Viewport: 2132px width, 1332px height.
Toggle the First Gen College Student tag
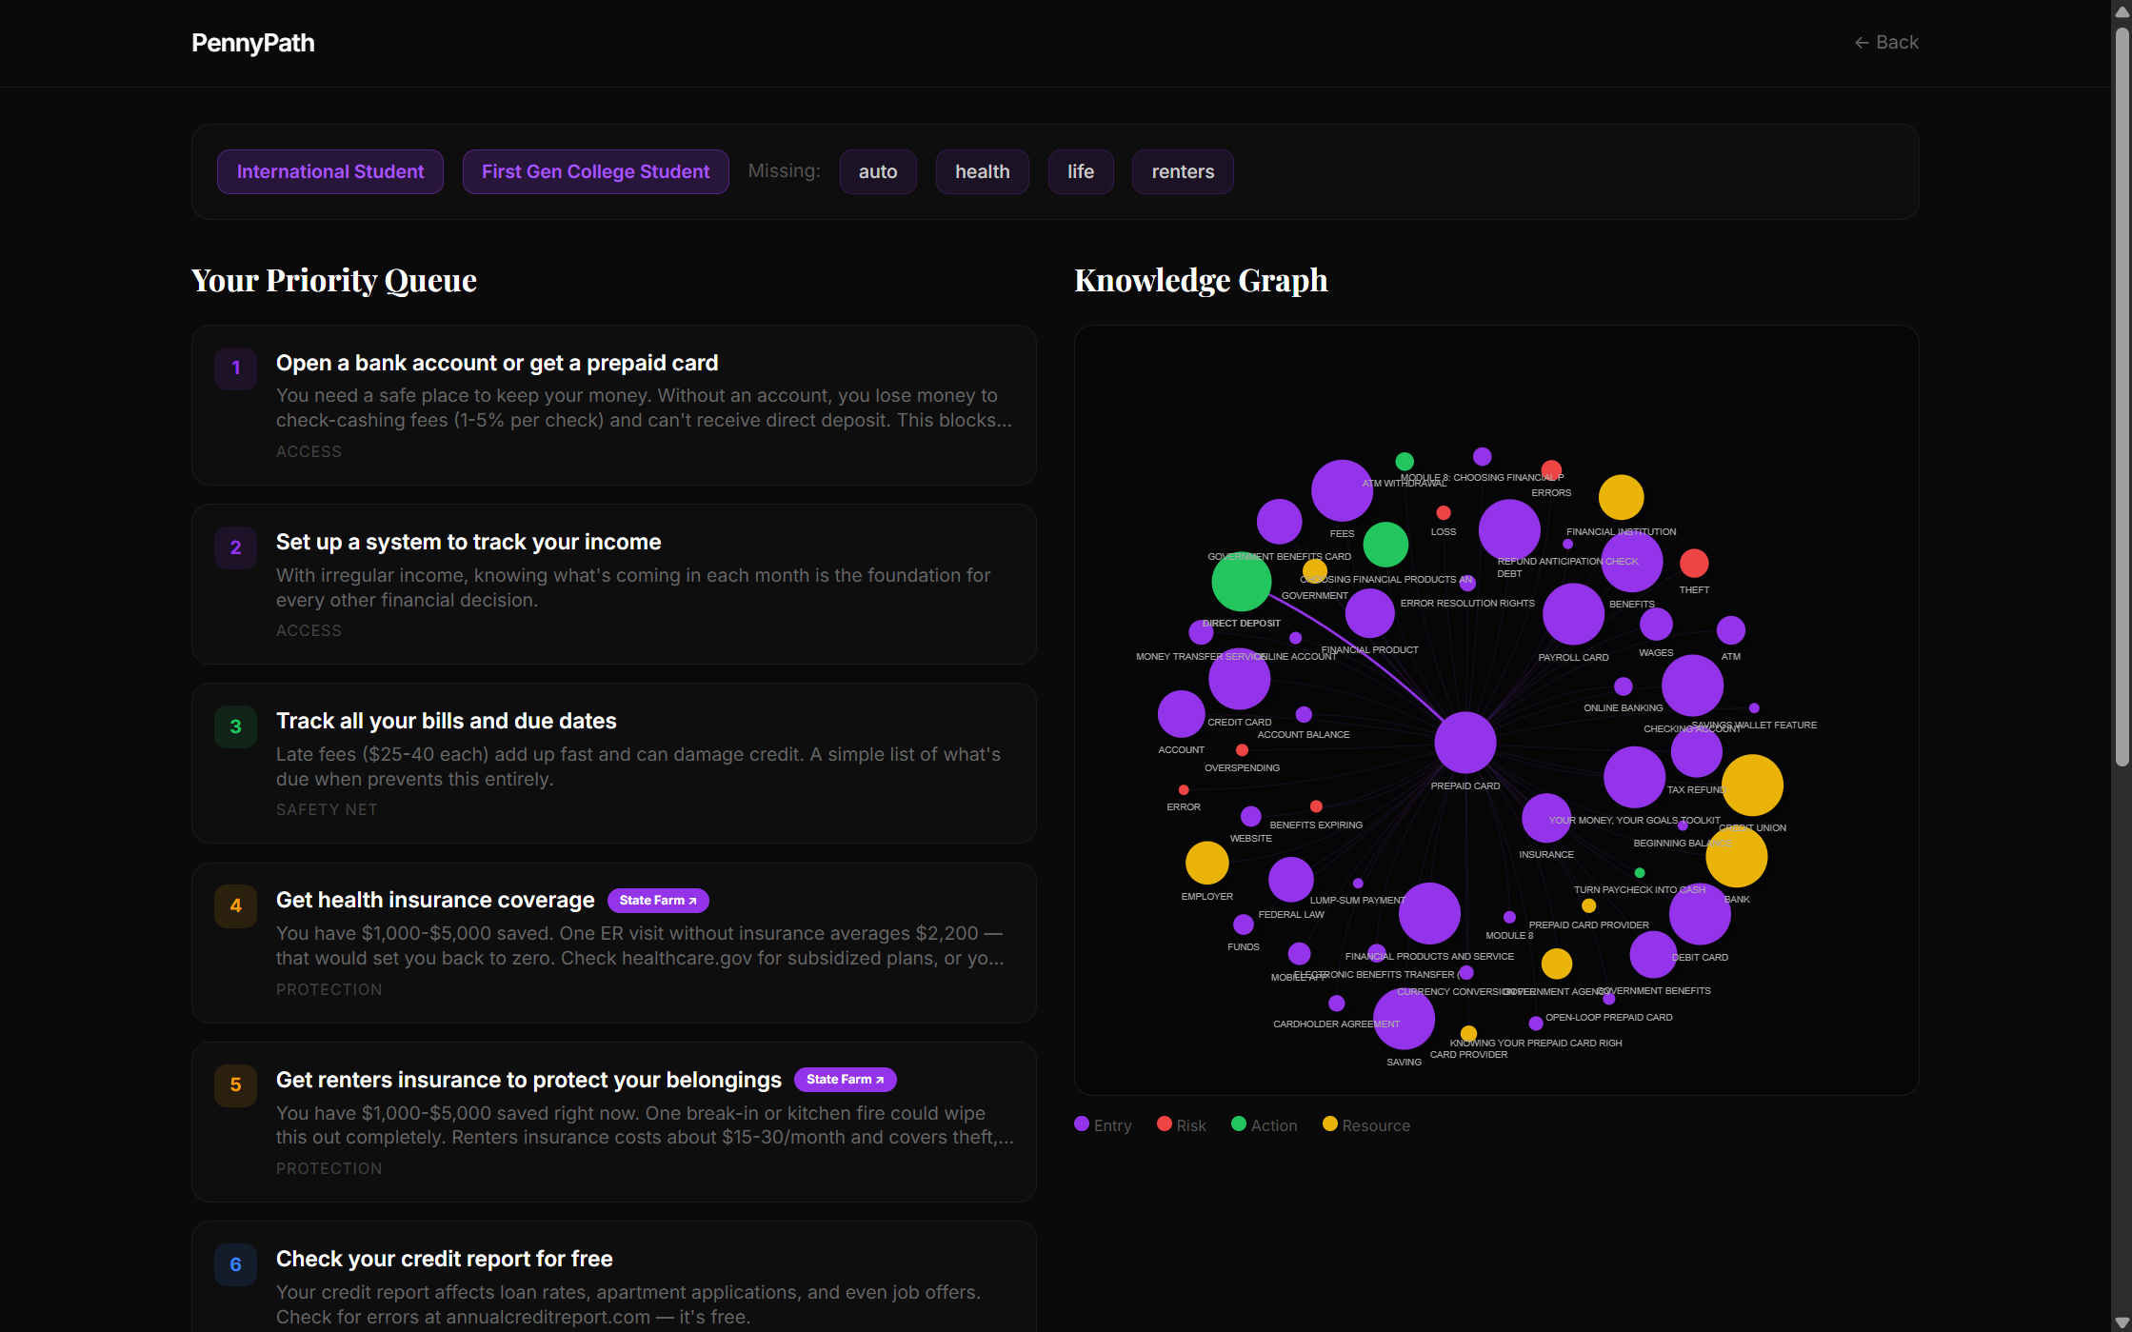click(x=595, y=171)
